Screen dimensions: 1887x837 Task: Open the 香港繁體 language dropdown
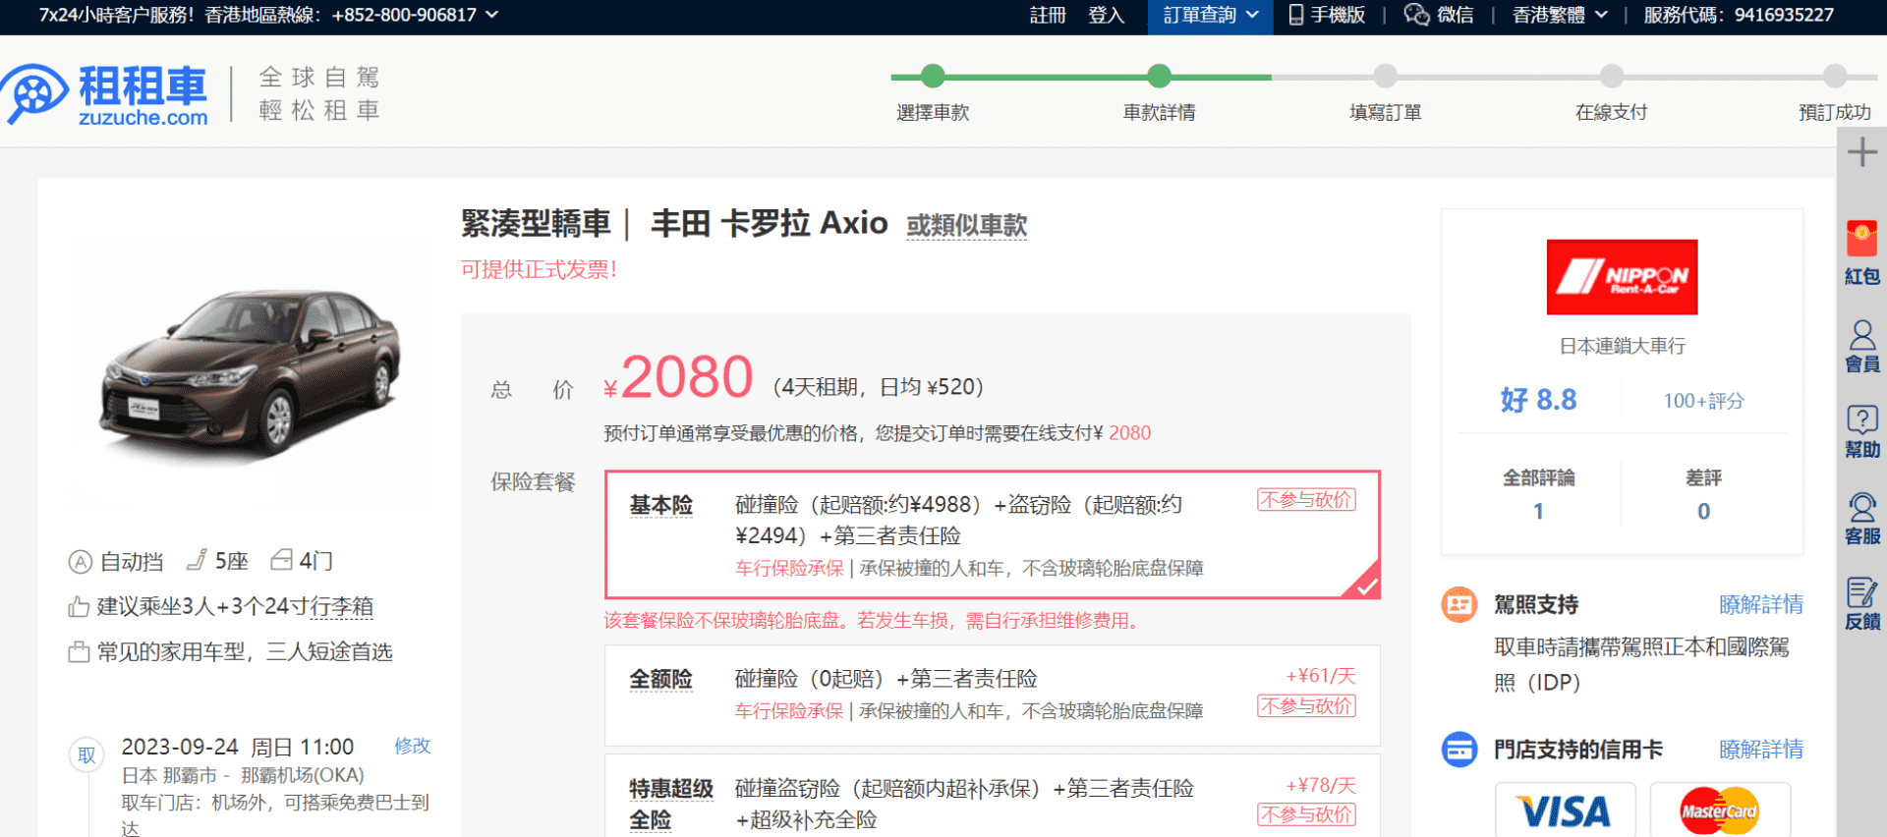[1560, 15]
